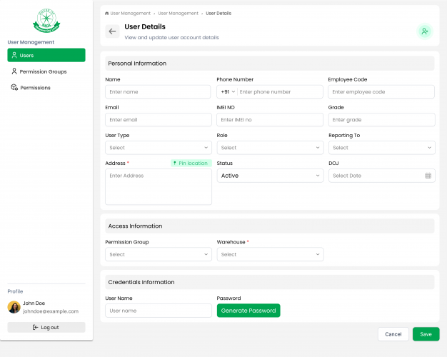The height and width of the screenshot is (357, 447).
Task: Open Users in the sidebar
Action: point(46,55)
